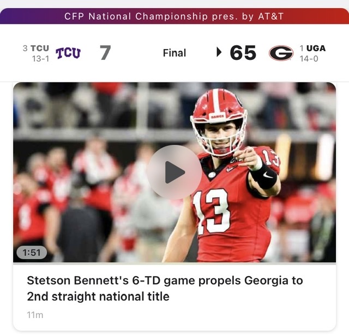Image resolution: width=349 pixels, height=336 pixels.
Task: Click "2nd straight national title" headline line
Action: tap(98, 296)
